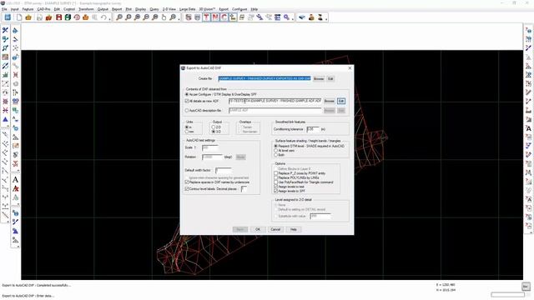Click OK in Export to AutoCAD DXF dialog
This screenshot has width=534, height=300.
258,229
